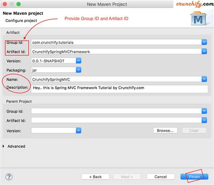Open the 0.0.1-SNAPSHOT version dropdown
Image resolution: width=214 pixels, height=185 pixels.
click(79, 60)
